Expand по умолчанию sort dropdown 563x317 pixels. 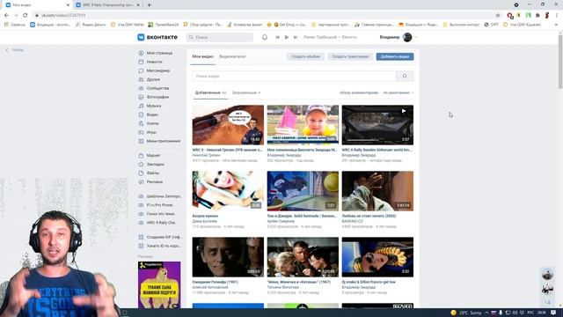[398, 92]
